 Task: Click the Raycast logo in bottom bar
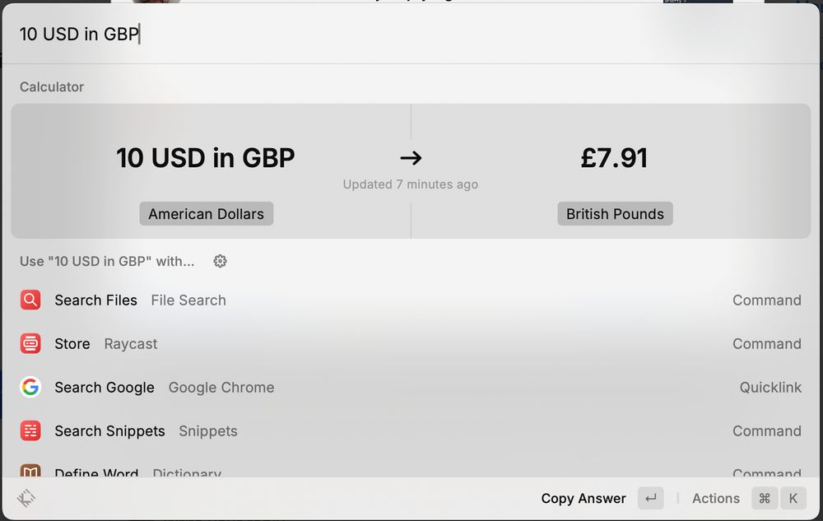coord(26,498)
